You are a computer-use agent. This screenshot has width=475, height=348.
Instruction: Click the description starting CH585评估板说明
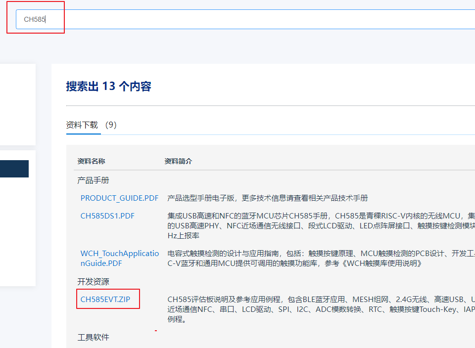(x=321, y=309)
